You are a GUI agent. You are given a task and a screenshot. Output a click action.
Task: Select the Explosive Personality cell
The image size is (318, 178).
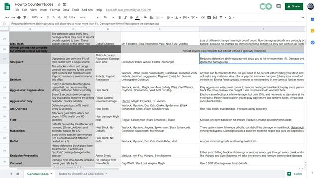tap(30, 150)
